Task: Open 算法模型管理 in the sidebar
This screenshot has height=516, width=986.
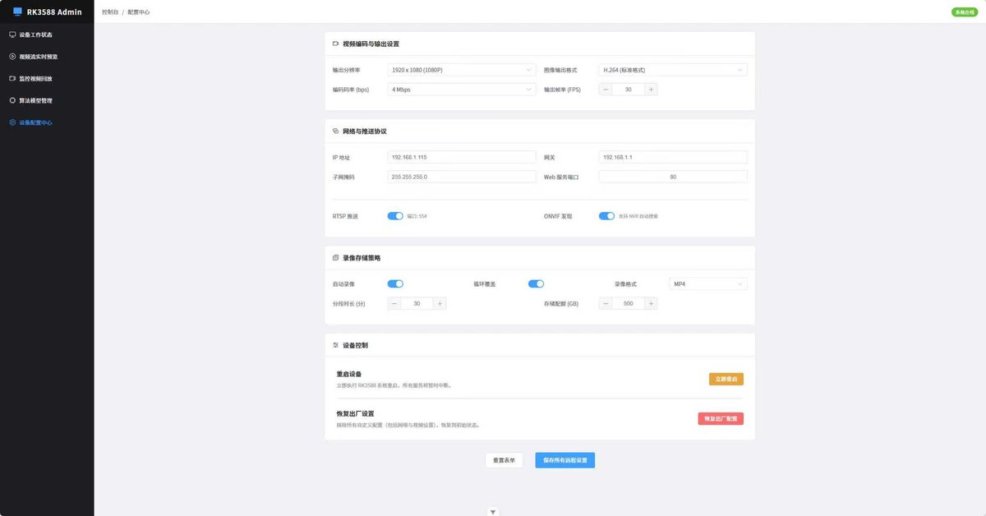Action: click(47, 100)
